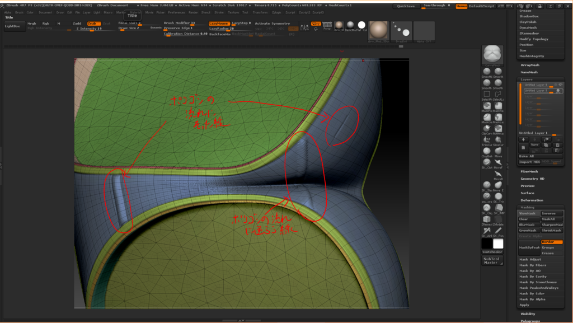Toggle the Zsub mode
This screenshot has width=573, height=323.
(93, 24)
